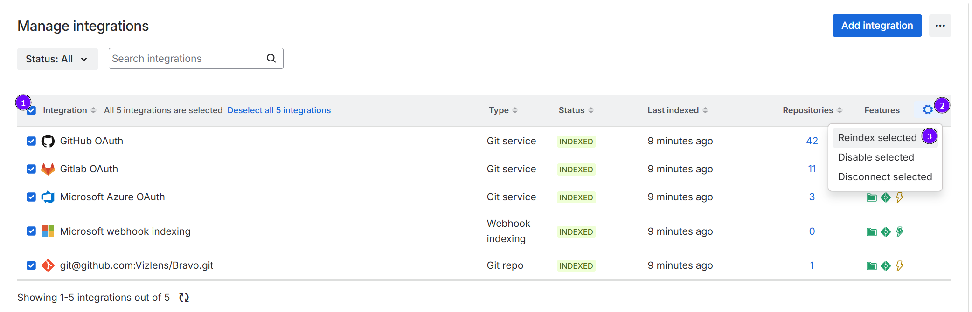Click the Add integration button
This screenshot has height=312, width=972.
[x=877, y=26]
